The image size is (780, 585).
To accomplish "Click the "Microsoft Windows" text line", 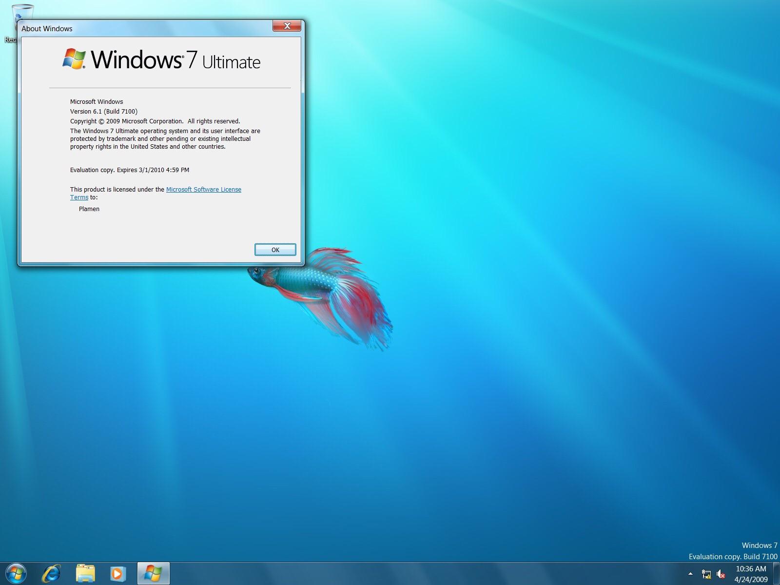I will click(x=97, y=102).
